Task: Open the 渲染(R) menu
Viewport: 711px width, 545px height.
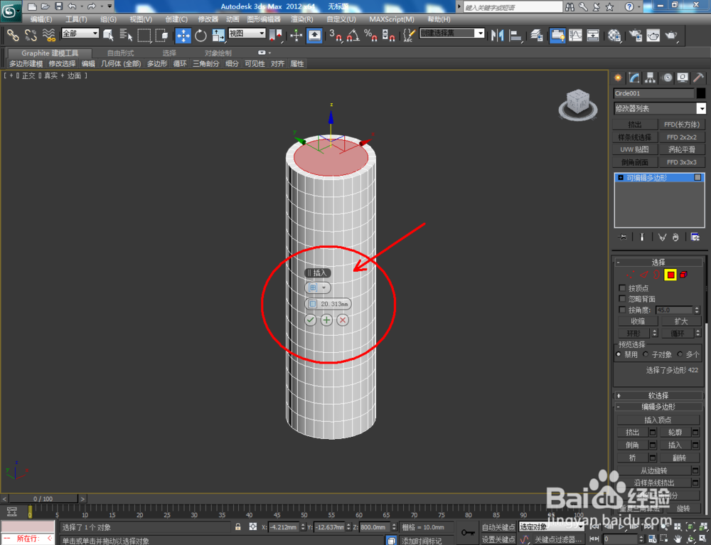Action: (302, 19)
